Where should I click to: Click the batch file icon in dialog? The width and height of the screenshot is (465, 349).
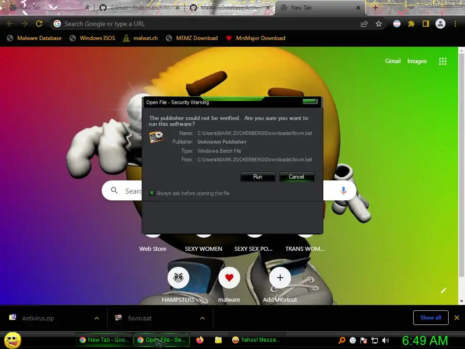point(156,137)
